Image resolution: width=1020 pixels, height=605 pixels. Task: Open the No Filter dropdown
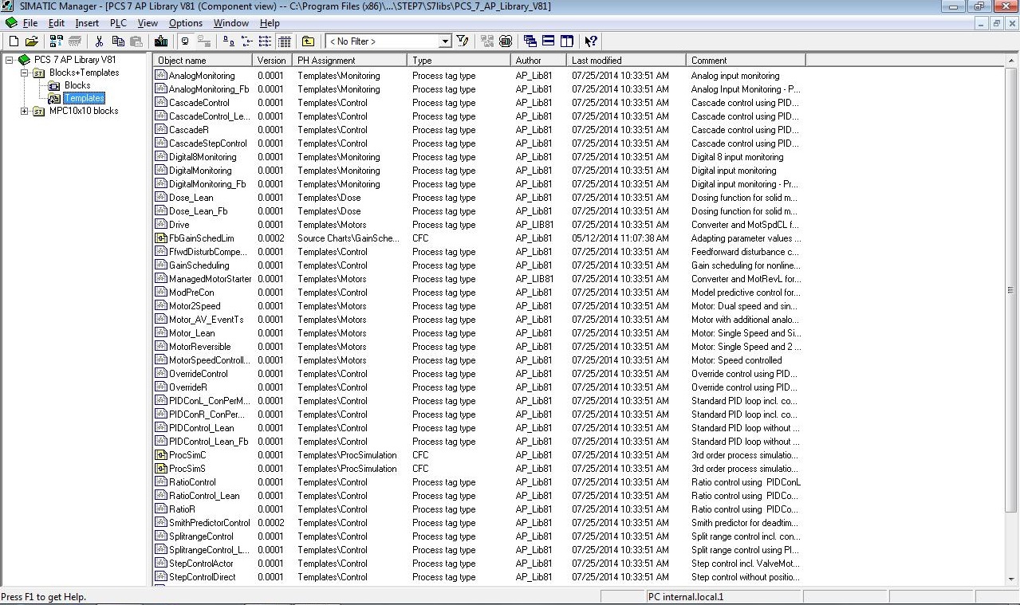[x=445, y=41]
